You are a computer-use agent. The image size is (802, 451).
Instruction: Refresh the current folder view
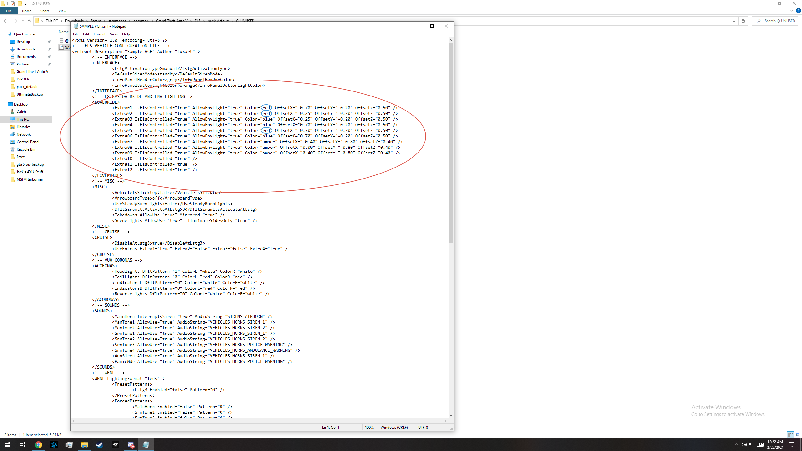coord(743,21)
